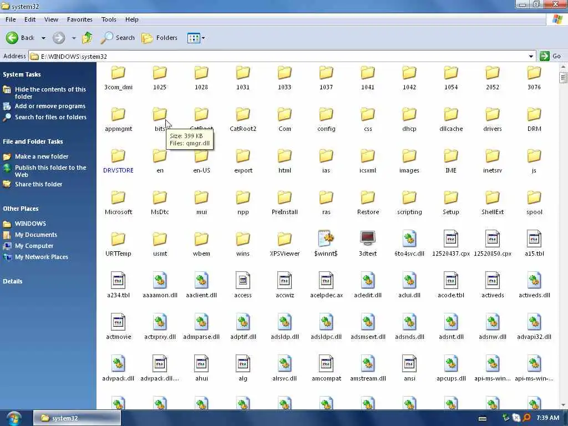Click the keyboard icon on taskbar

[x=483, y=419]
